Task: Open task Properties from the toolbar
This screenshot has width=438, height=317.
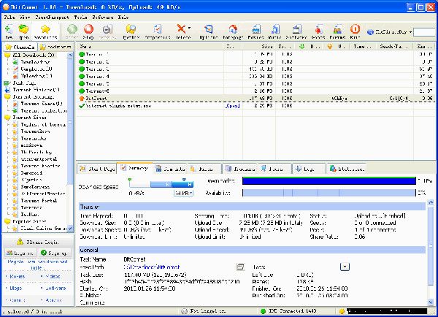Action: pos(158,29)
